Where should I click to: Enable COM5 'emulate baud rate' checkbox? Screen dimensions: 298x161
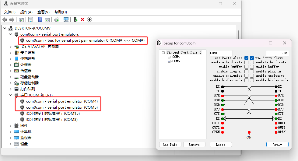(252, 62)
